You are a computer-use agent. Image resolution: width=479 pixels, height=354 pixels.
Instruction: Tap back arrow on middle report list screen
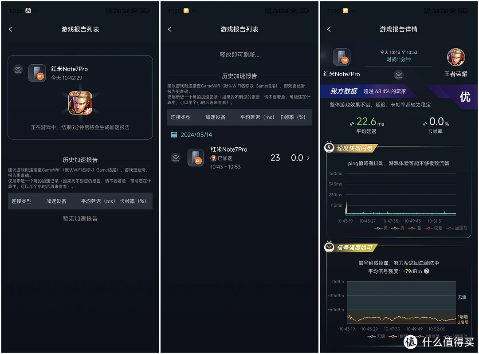(x=170, y=29)
